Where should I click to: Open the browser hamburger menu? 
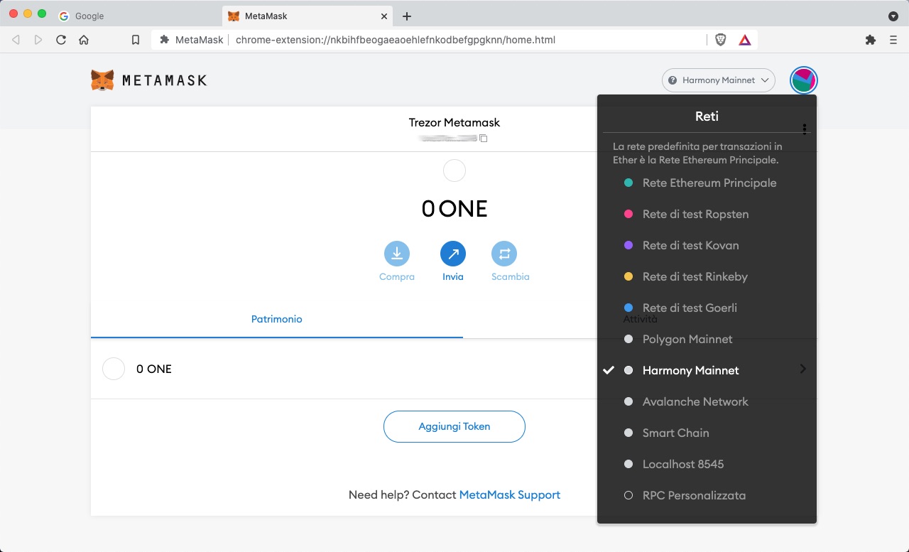coord(893,40)
